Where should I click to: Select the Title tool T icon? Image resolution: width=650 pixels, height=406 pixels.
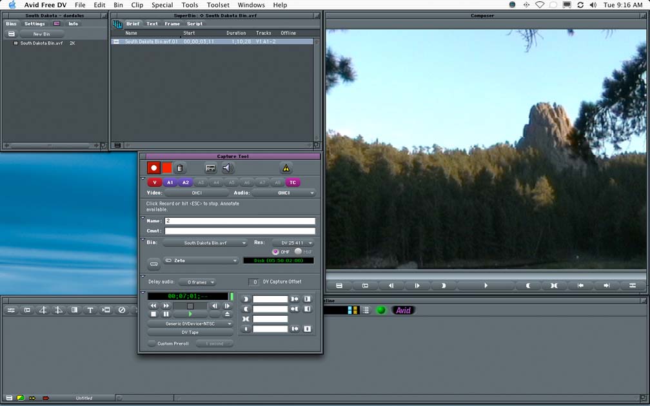[90, 310]
